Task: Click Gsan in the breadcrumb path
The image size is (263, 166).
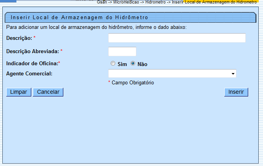Action: pos(102,2)
